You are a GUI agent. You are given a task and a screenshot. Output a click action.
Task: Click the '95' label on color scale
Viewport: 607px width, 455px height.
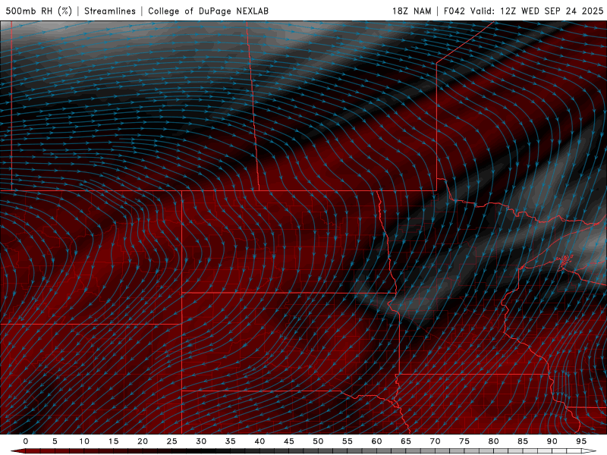point(581,441)
